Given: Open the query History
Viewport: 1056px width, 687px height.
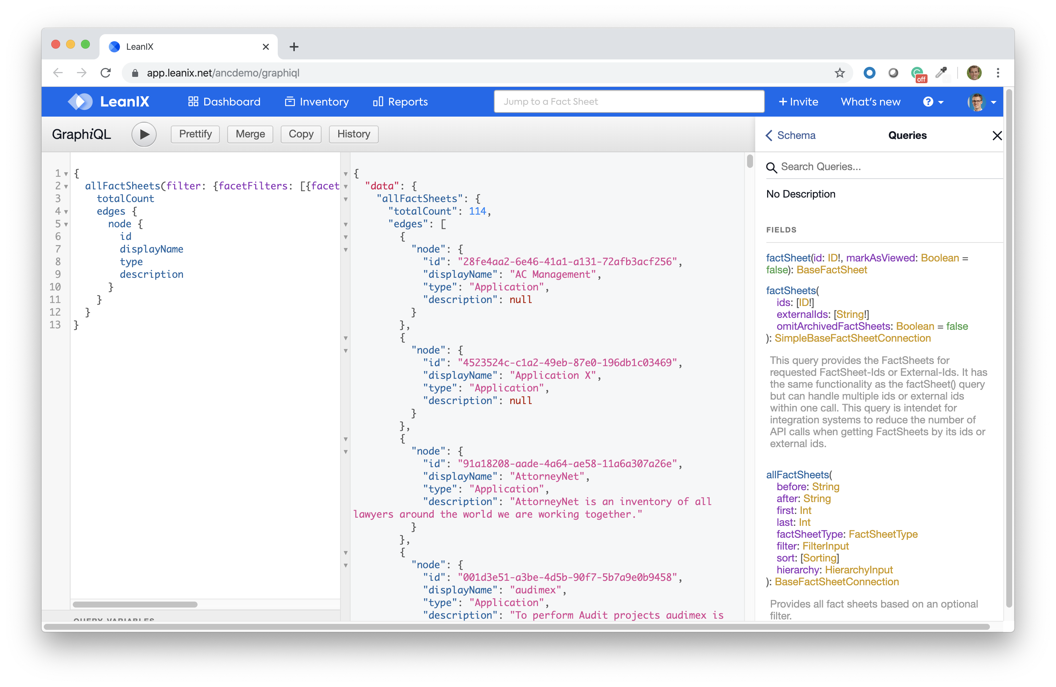Looking at the screenshot, I should (353, 134).
